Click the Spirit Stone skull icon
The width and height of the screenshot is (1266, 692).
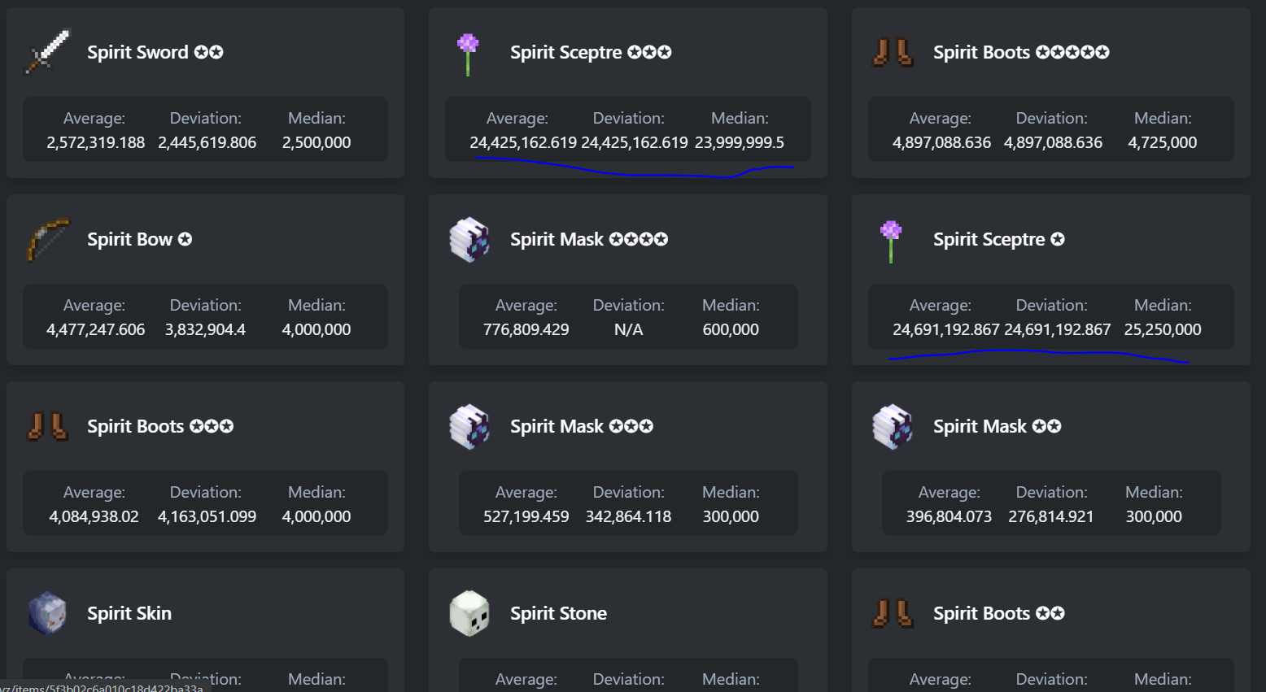(x=469, y=613)
